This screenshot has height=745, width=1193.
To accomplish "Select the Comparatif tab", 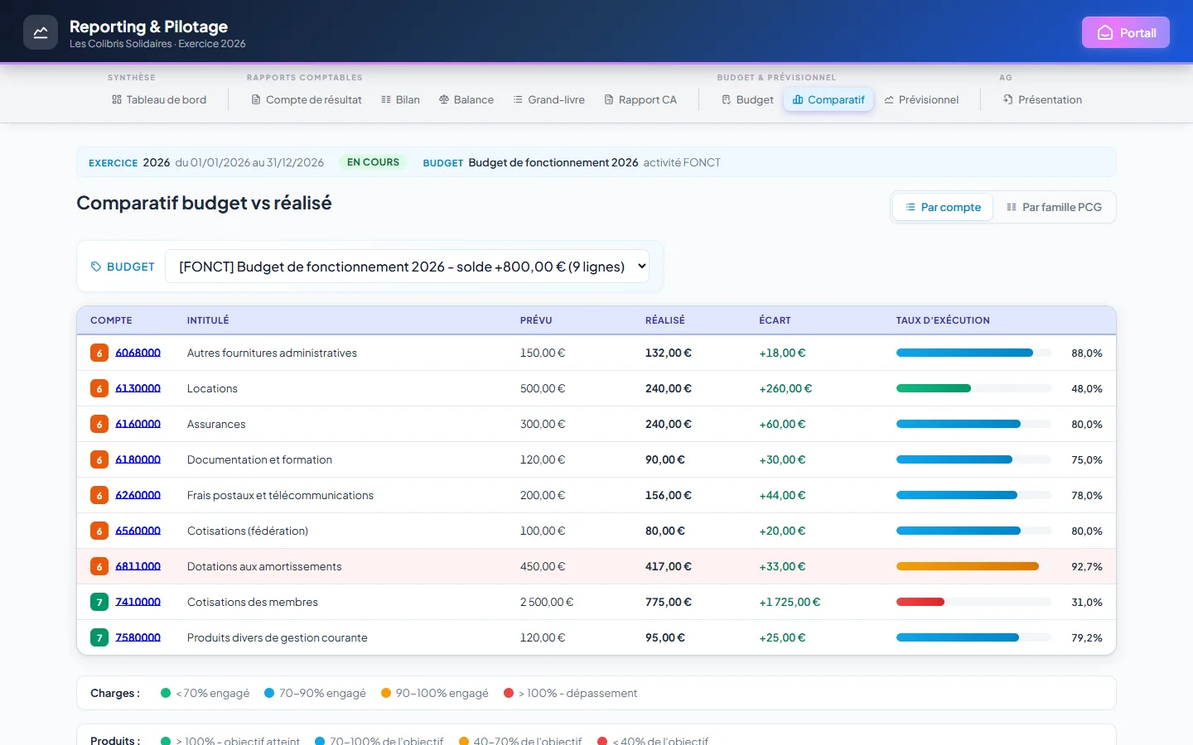I will [x=828, y=99].
